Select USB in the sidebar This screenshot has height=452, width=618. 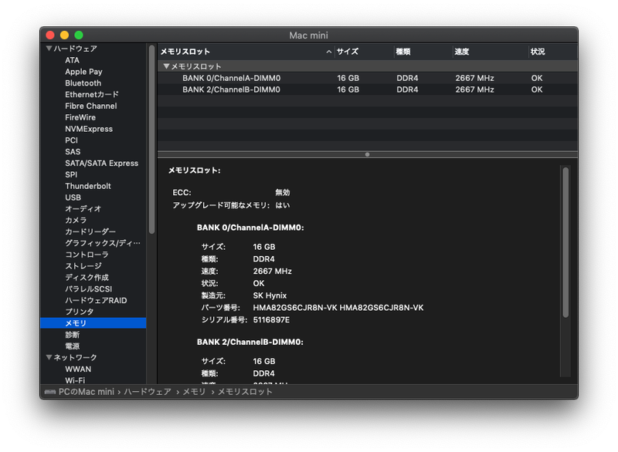pos(73,197)
